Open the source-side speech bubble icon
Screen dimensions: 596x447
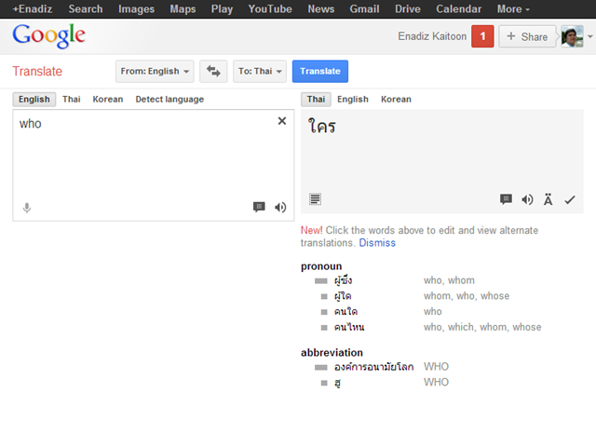pyautogui.click(x=259, y=208)
